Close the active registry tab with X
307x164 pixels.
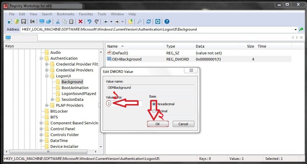click(x=302, y=38)
